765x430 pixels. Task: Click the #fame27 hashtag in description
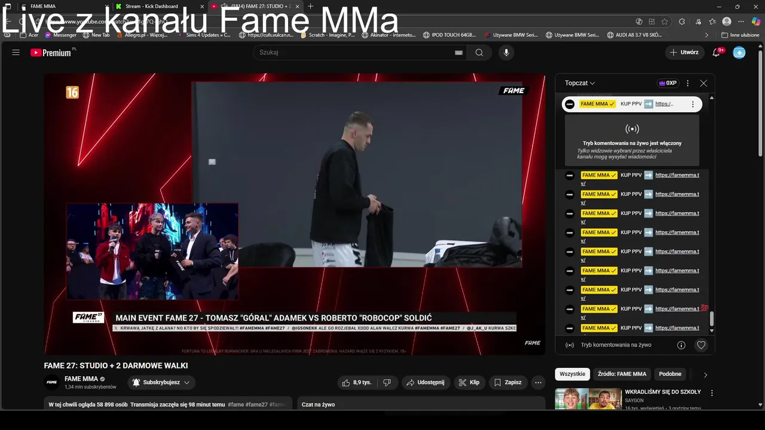pos(256,405)
